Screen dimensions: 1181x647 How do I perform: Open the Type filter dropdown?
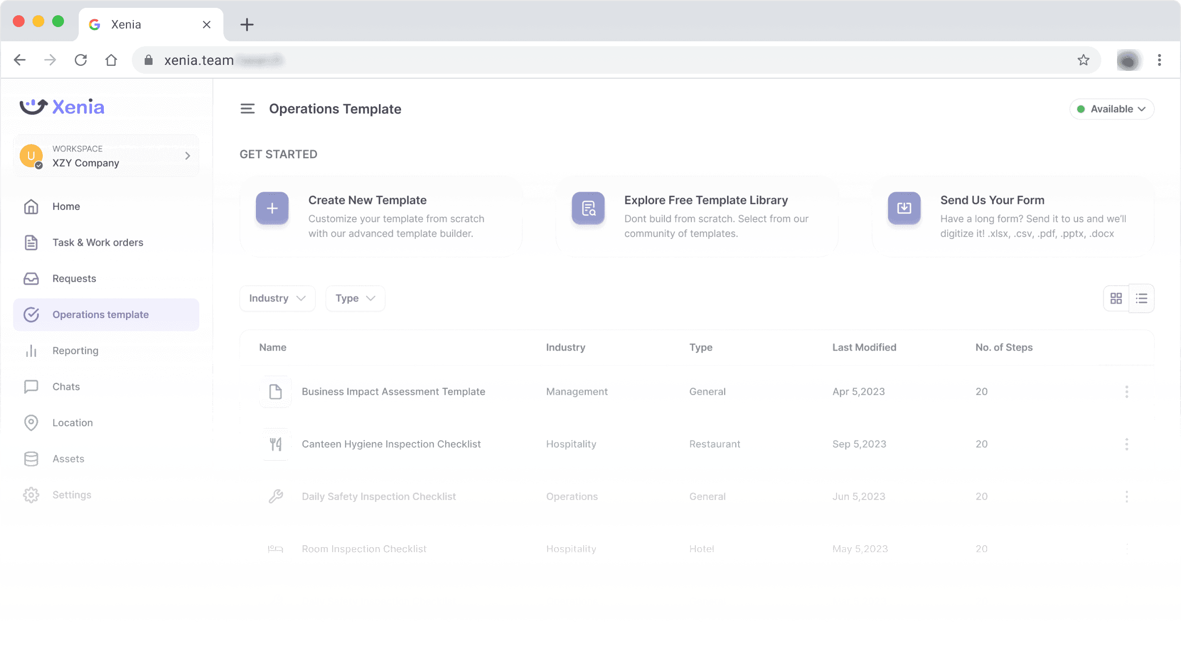tap(355, 298)
